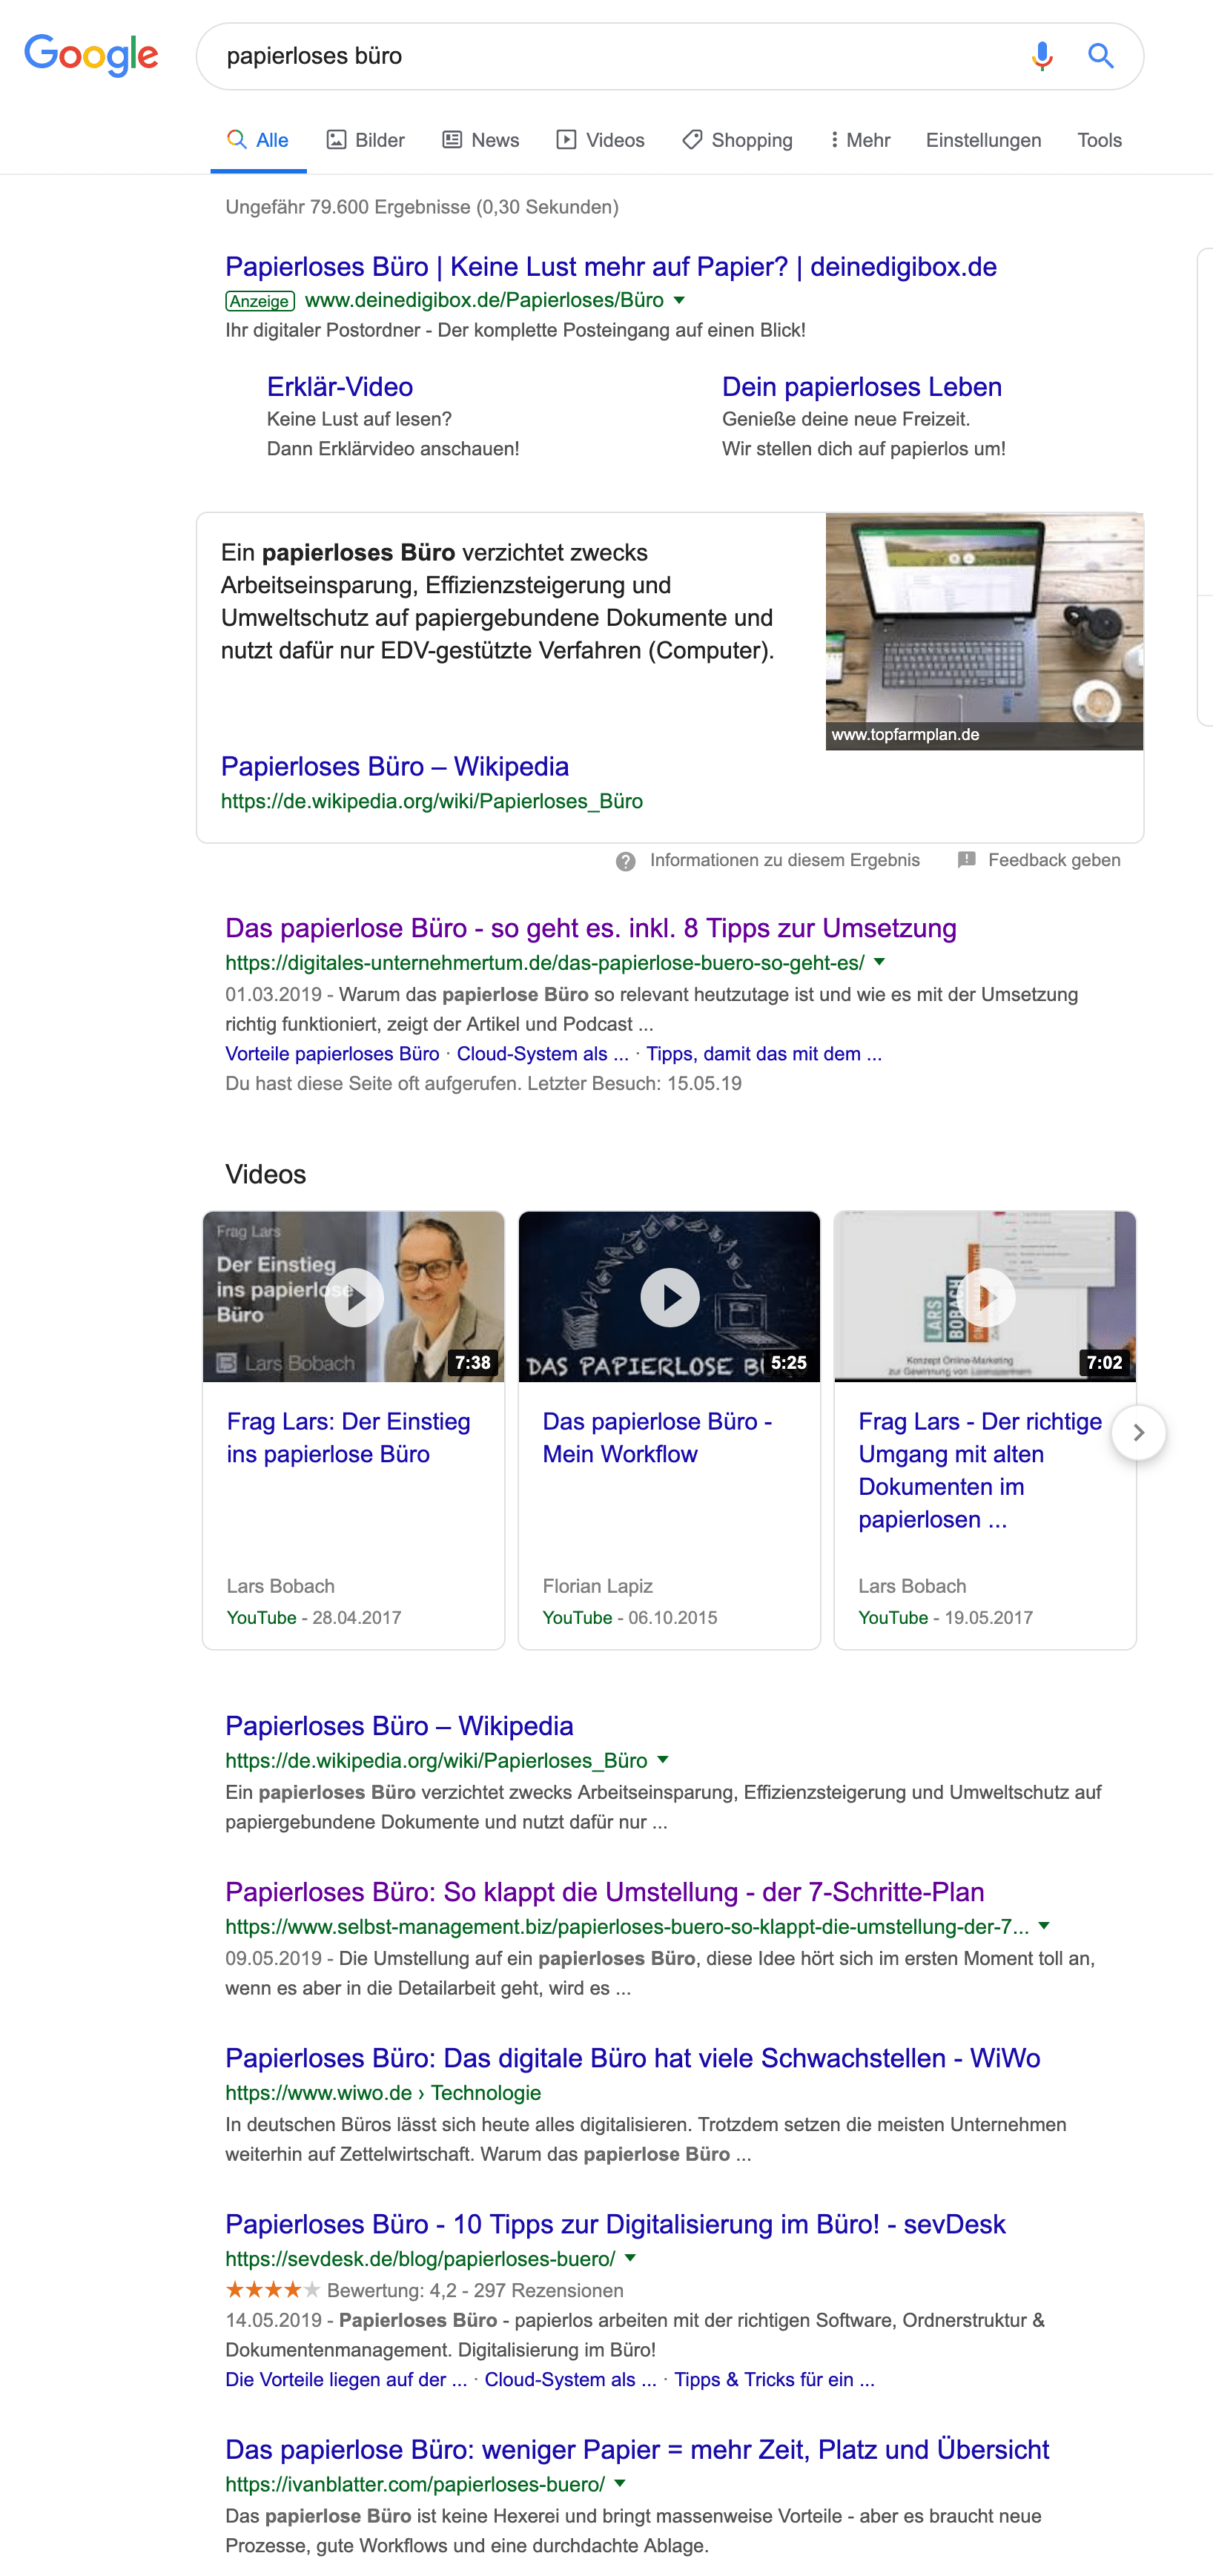The width and height of the screenshot is (1213, 2576).
Task: Show next videos with the carousel arrow
Action: pyautogui.click(x=1138, y=1433)
